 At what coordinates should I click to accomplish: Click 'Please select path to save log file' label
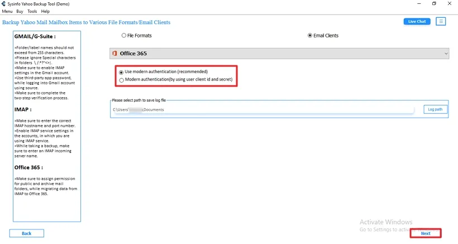[x=139, y=100]
